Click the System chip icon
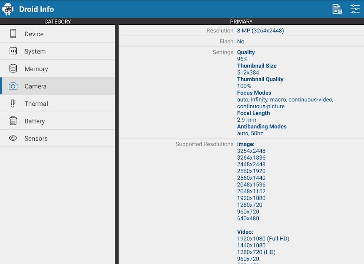This screenshot has height=264, width=364. coord(13,51)
